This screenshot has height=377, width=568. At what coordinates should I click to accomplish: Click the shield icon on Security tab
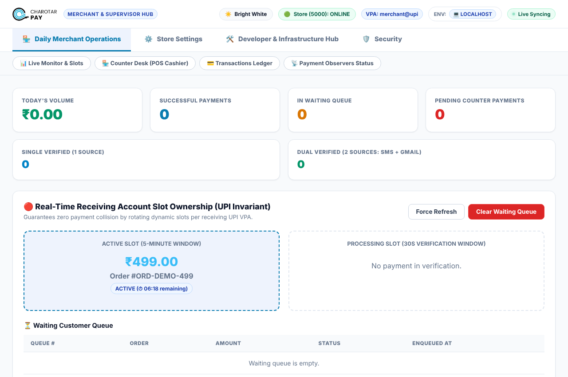click(366, 39)
